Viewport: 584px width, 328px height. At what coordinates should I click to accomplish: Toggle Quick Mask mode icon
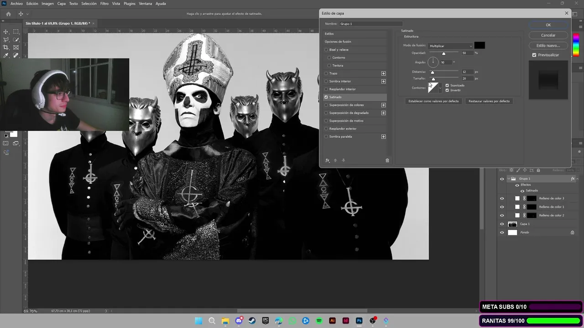tap(6, 143)
